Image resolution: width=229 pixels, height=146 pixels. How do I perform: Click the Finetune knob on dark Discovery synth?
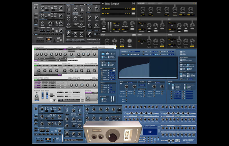[x=75, y=19]
